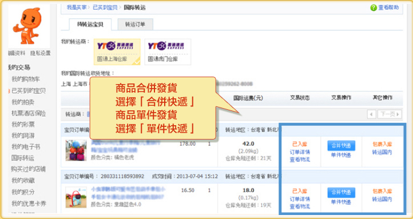Switch to the 转运订单 tab
This screenshot has height=219, width=413.
[x=135, y=25]
